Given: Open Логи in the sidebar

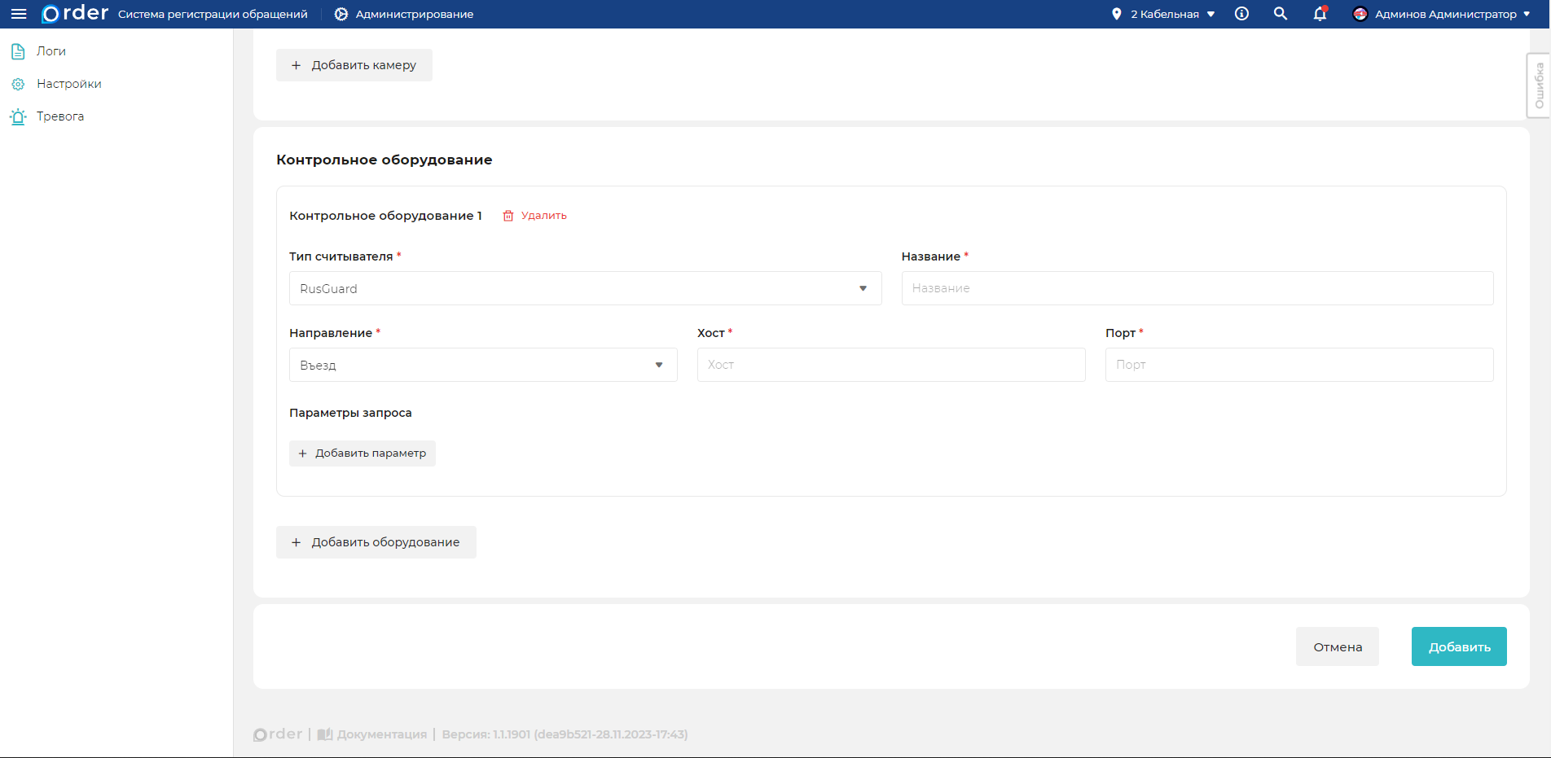Looking at the screenshot, I should (51, 51).
